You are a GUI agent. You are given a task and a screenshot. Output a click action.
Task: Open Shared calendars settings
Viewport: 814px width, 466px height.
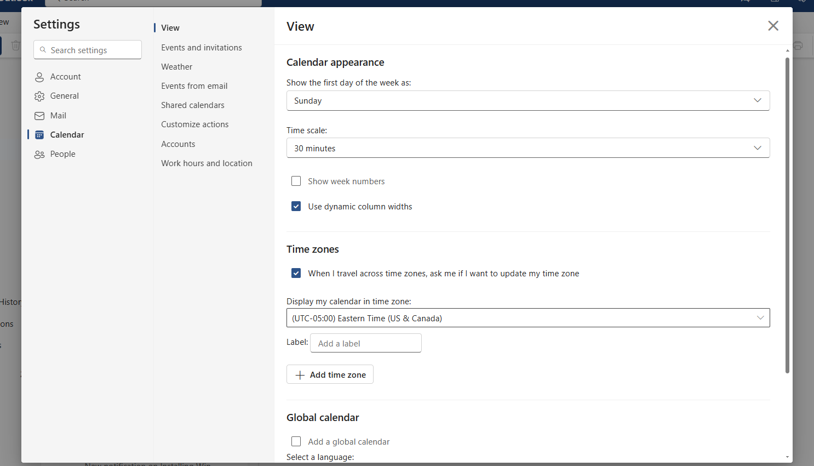193,105
